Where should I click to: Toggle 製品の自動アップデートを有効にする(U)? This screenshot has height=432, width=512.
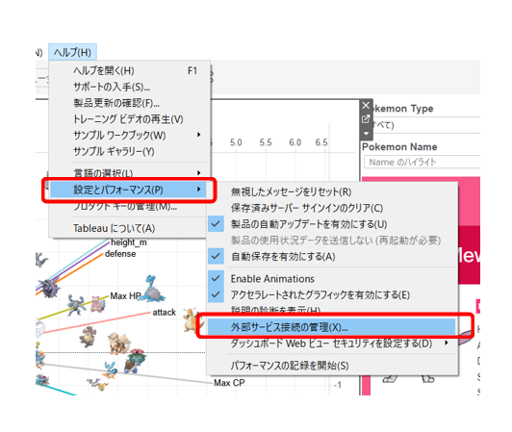[x=332, y=224]
